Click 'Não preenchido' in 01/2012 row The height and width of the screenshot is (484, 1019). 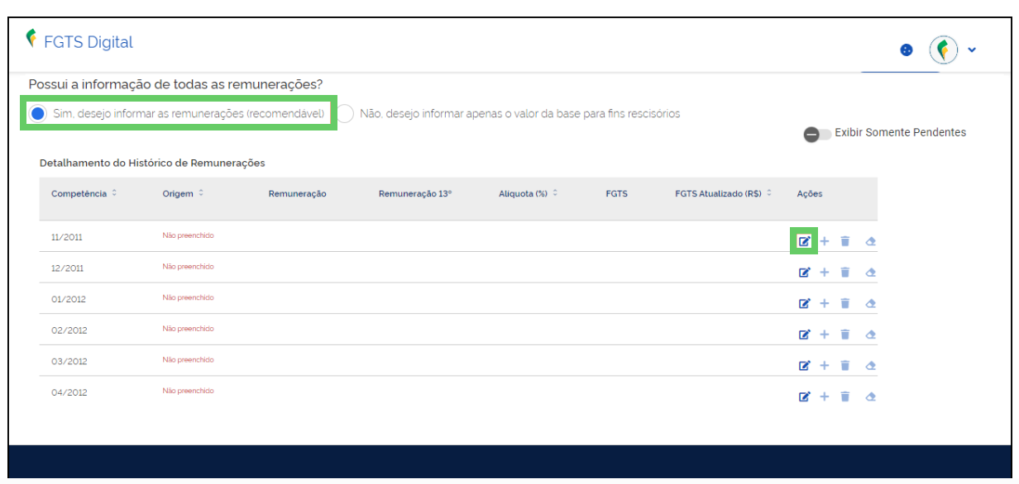188,297
